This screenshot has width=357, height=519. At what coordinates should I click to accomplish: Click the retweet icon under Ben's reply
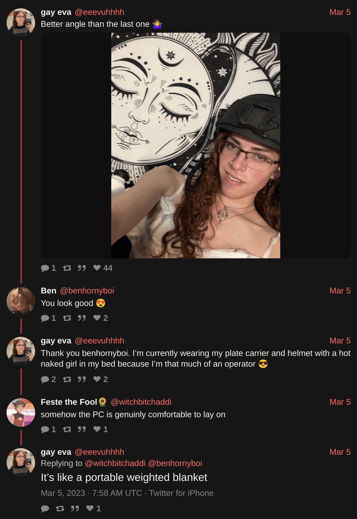[x=67, y=318]
